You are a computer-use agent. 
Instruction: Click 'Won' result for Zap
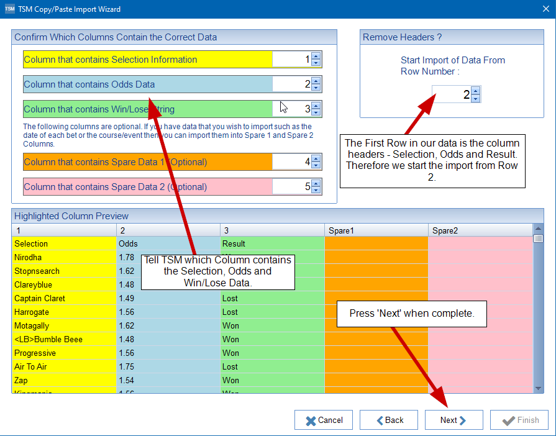[272, 380]
